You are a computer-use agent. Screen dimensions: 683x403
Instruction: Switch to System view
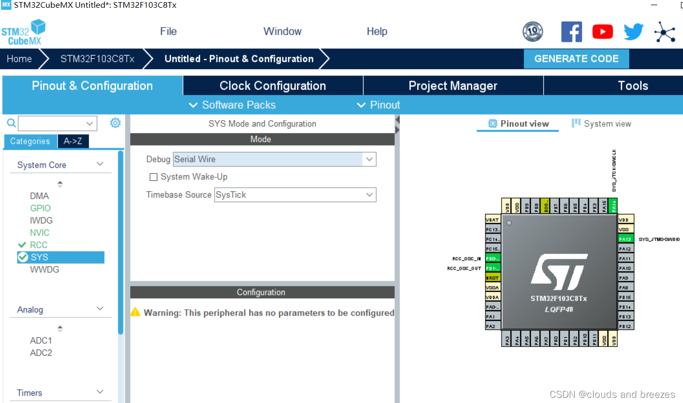tap(601, 123)
